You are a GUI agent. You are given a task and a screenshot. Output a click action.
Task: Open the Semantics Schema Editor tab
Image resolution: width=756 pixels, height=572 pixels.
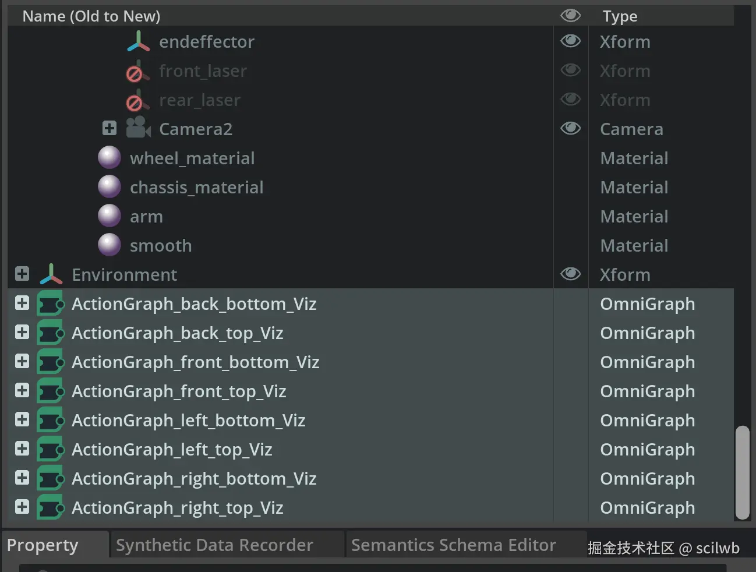(x=453, y=545)
